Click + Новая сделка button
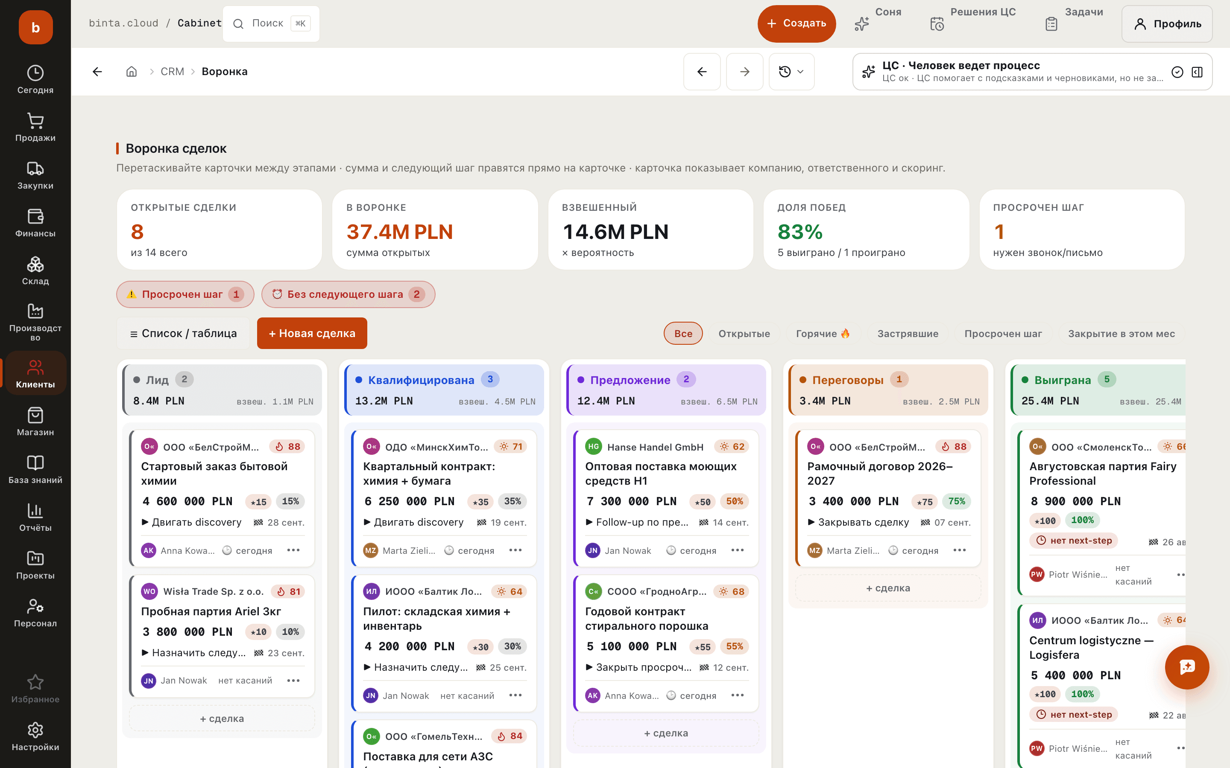 pos(312,333)
